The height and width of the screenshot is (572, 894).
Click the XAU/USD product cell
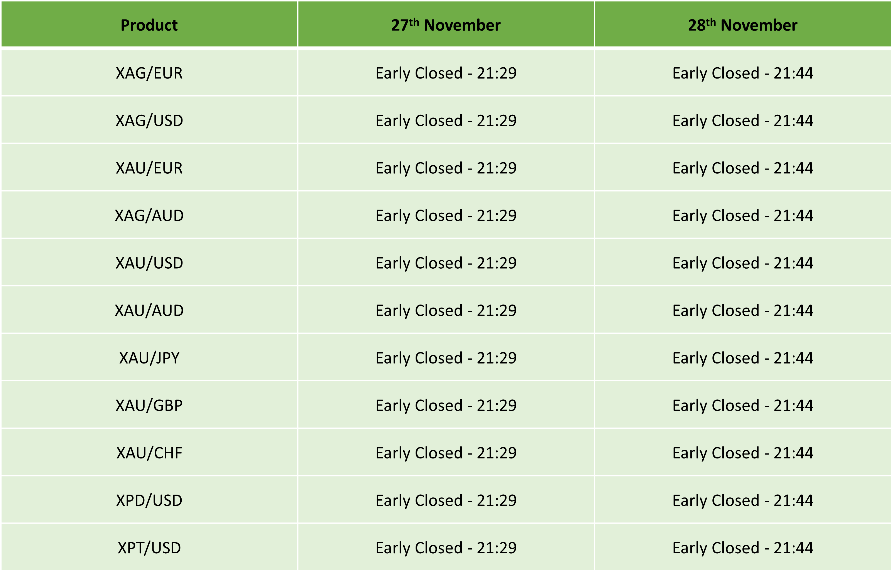point(149,263)
